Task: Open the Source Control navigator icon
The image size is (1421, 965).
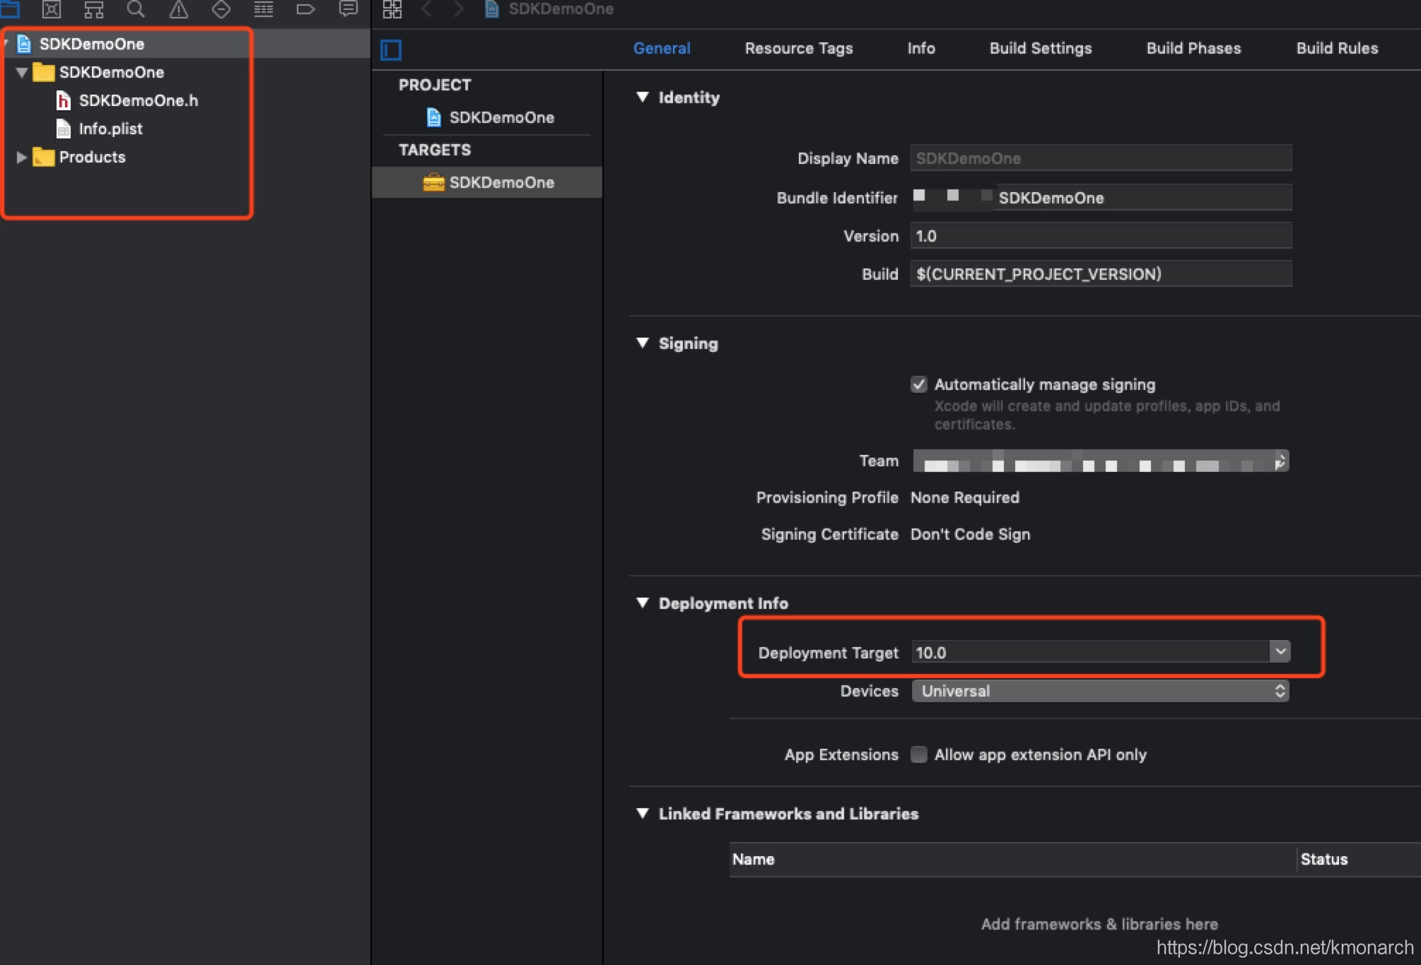Action: pyautogui.click(x=52, y=9)
